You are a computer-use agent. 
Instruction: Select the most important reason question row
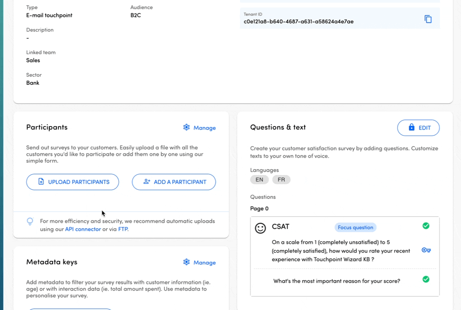tap(336, 281)
